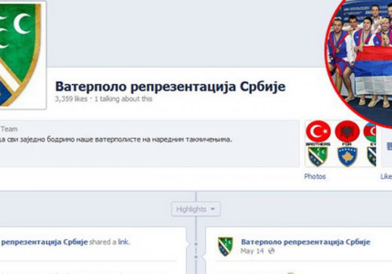Screen dimensions: 392x274
Task: Click the May 14 post timestamp
Action: coord(252,251)
